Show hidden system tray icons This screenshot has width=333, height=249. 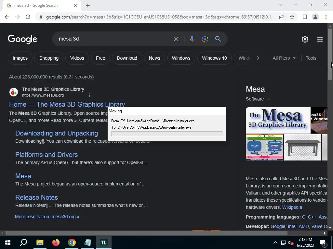coord(275,243)
